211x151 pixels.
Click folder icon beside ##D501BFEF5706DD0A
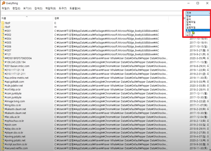[x=3, y=58]
